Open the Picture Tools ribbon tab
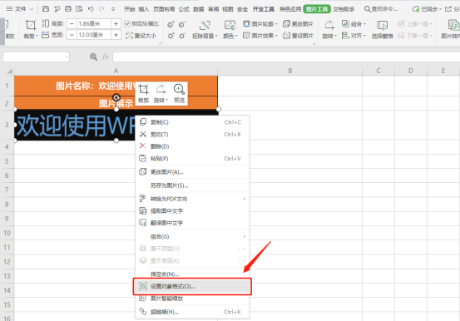The height and width of the screenshot is (321, 460). [x=317, y=9]
